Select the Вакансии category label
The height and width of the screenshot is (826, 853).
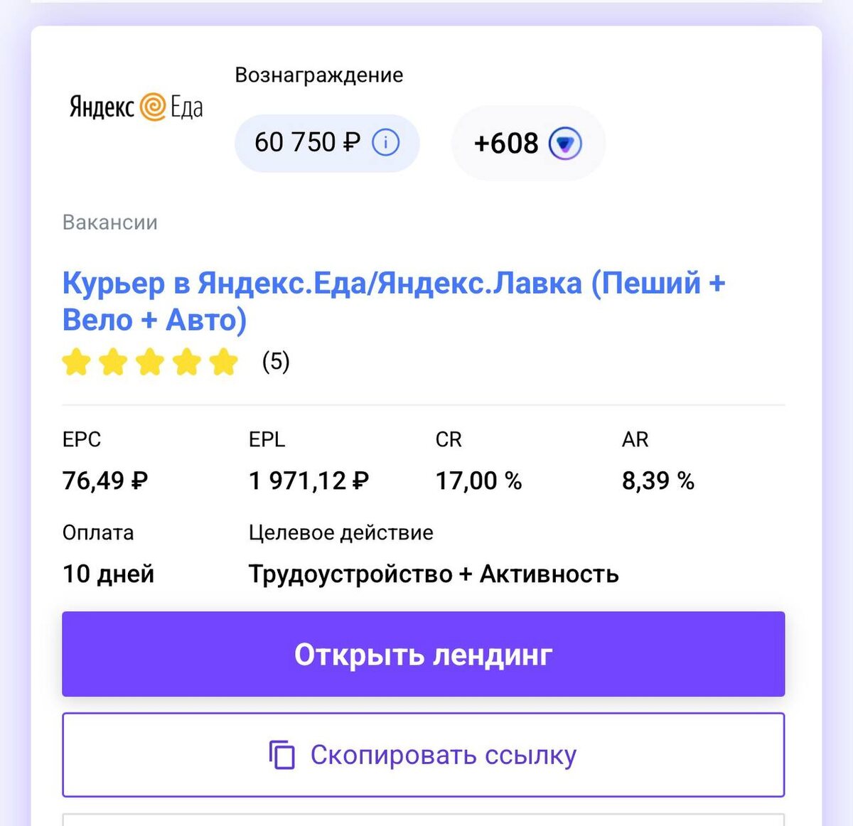(110, 222)
